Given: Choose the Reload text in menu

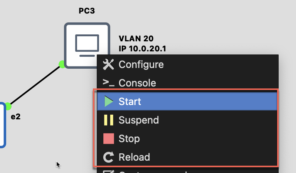Looking at the screenshot, I should pyautogui.click(x=134, y=157).
